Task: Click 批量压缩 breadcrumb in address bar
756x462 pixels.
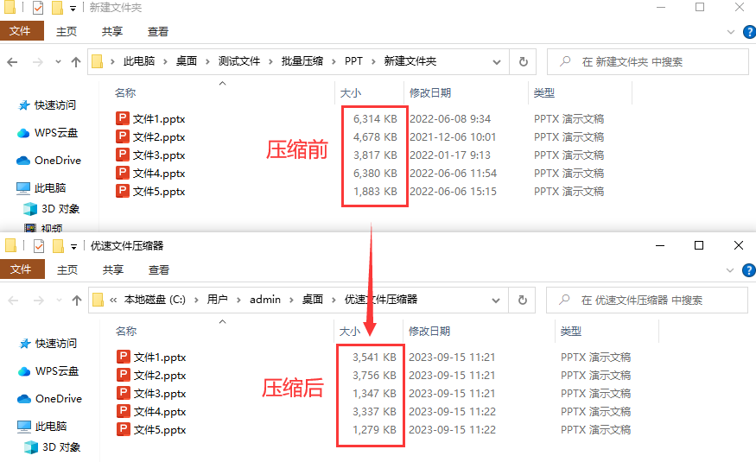Action: click(302, 61)
